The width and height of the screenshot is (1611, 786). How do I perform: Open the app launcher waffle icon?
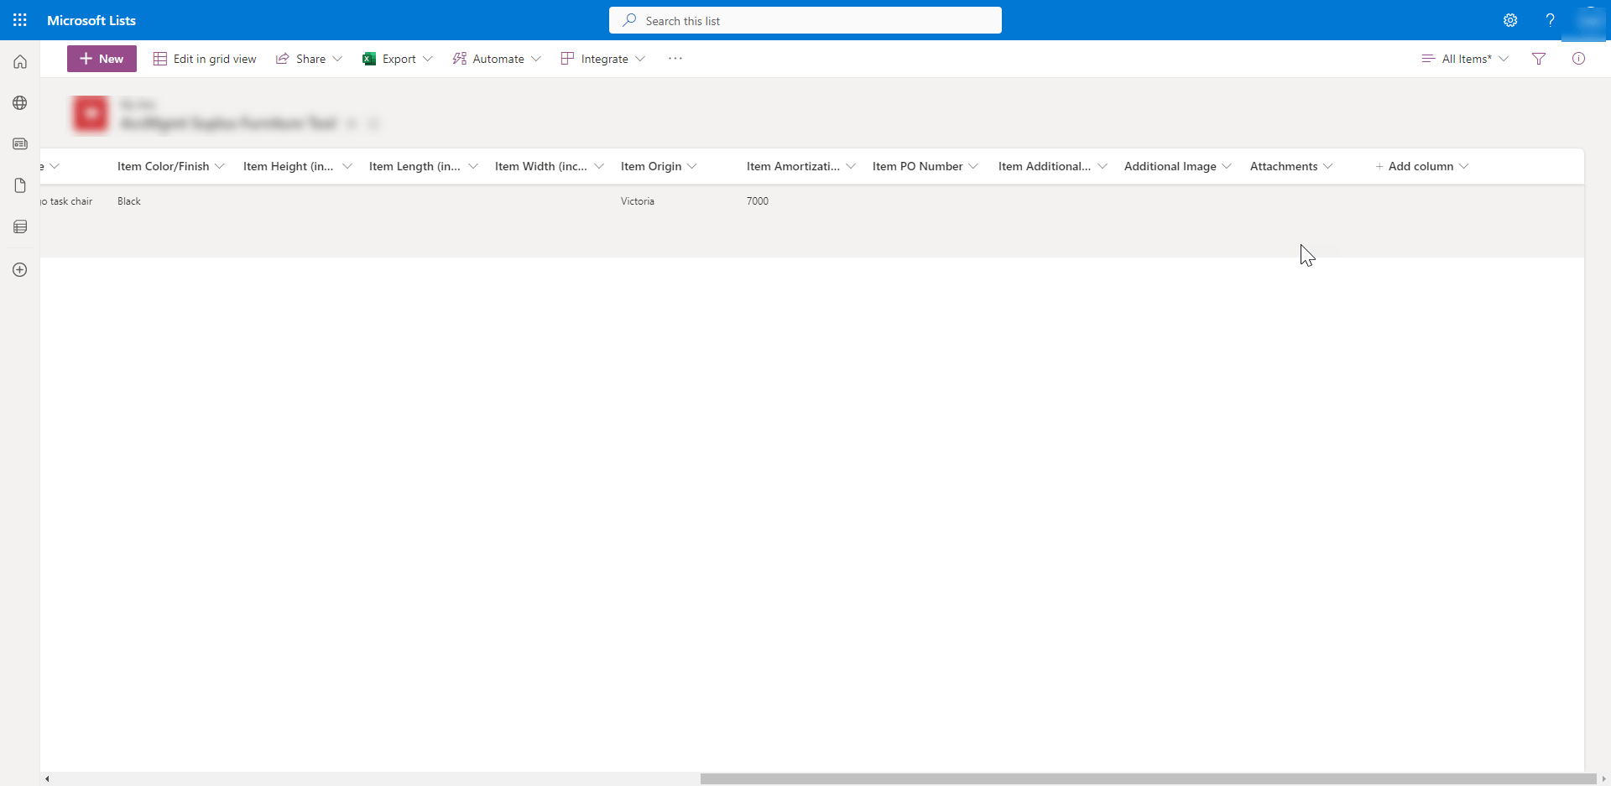tap(19, 20)
